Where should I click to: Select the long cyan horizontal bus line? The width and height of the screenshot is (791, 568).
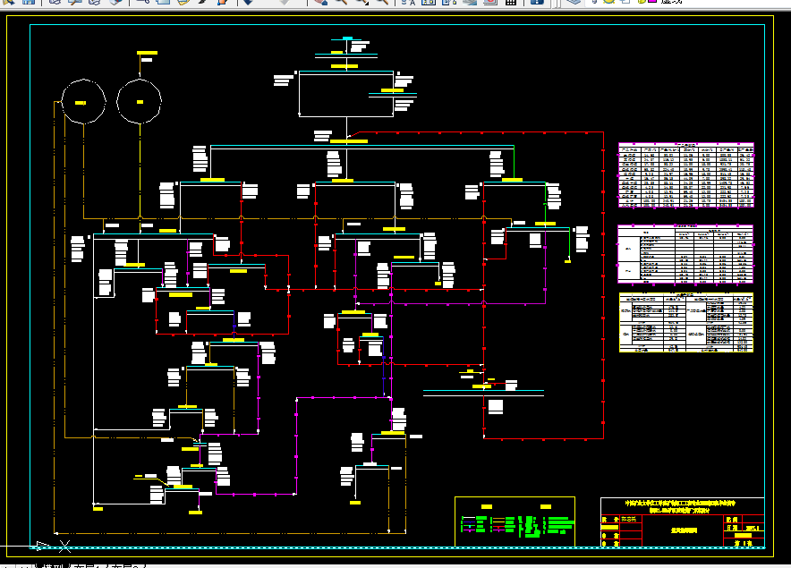click(x=362, y=146)
